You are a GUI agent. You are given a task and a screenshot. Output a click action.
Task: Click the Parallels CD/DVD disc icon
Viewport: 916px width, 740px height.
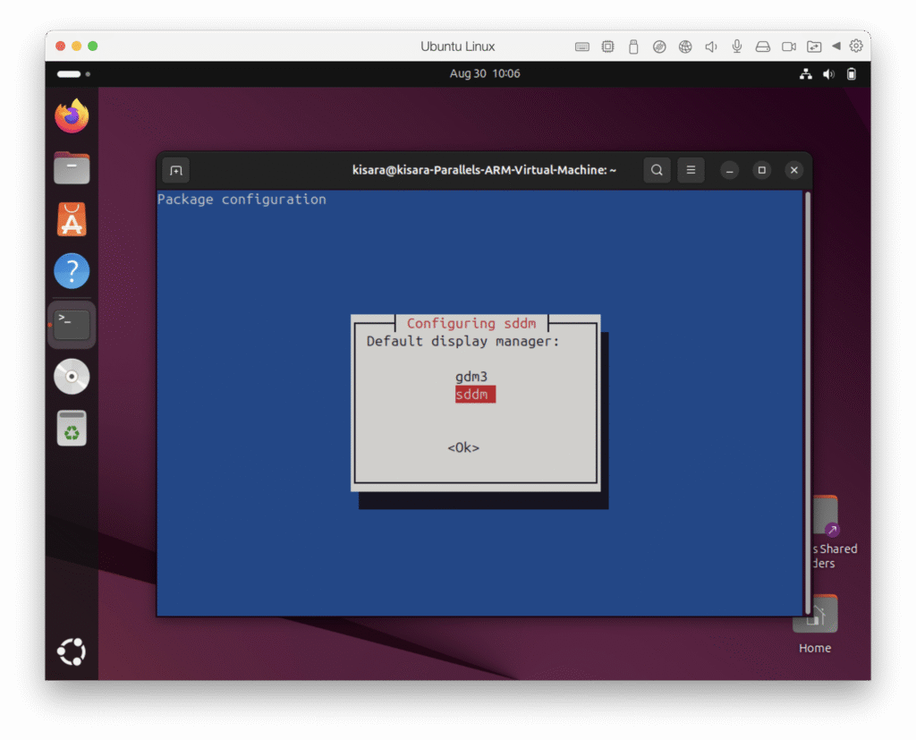[659, 47]
